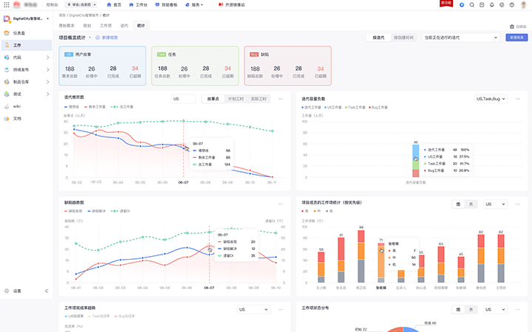Click 新建视图 link
Image resolution: width=532 pixels, height=332 pixels.
[x=107, y=38]
